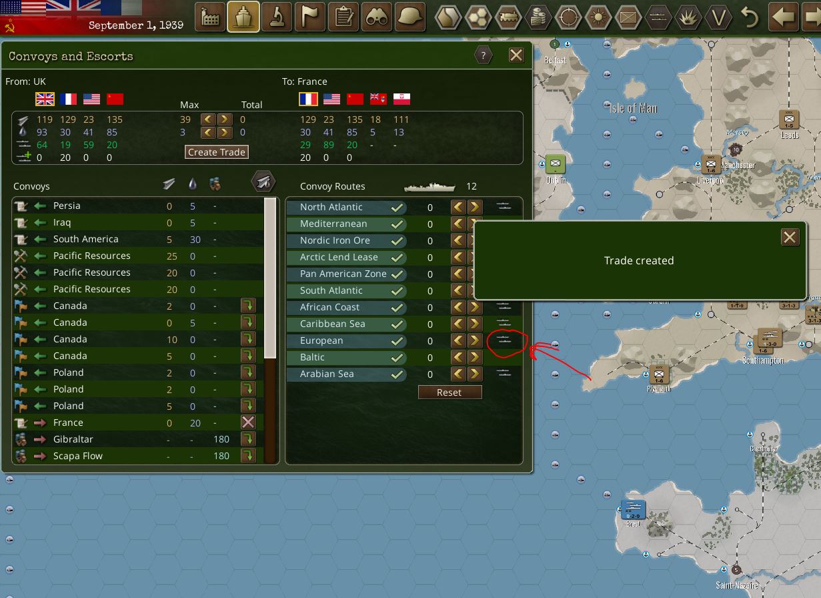This screenshot has width=821, height=598.
Task: Select China flag in From row
Action: tap(115, 99)
